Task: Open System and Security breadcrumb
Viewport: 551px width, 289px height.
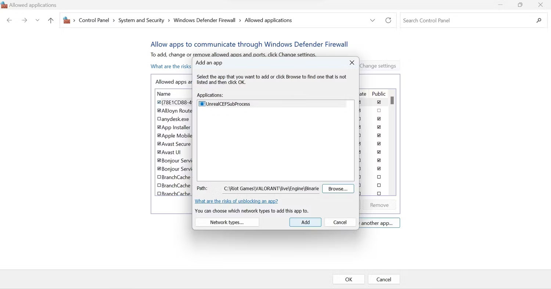Action: point(141,20)
